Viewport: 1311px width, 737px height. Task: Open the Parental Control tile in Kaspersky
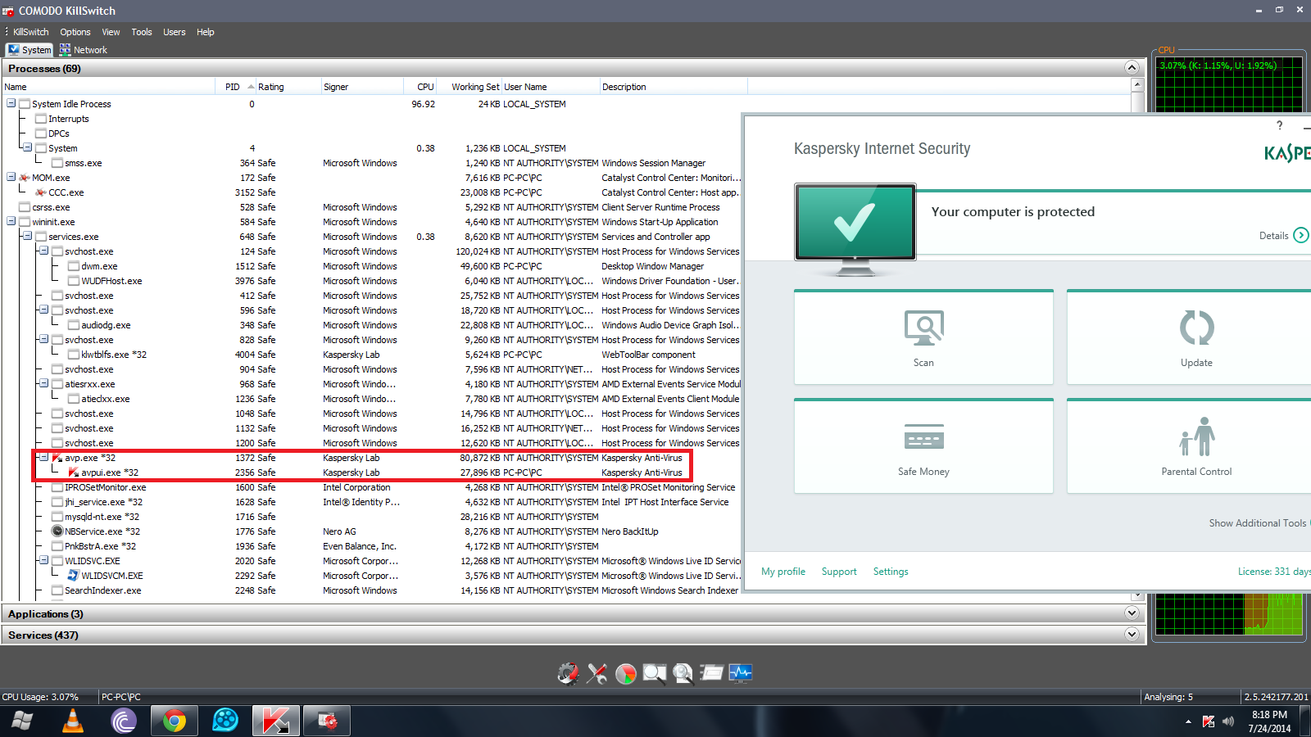tap(1189, 446)
